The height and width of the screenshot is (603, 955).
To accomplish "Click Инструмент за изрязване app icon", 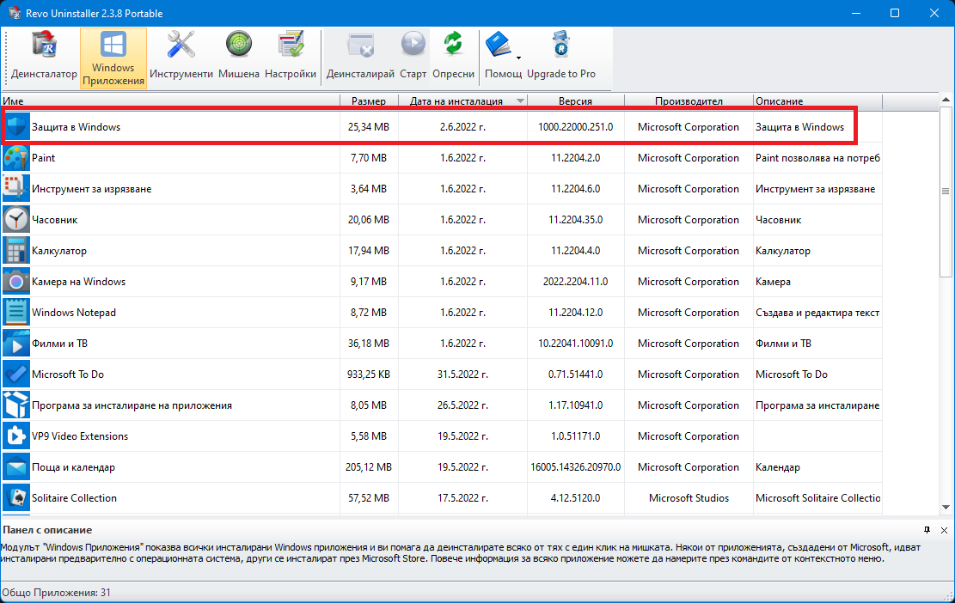I will [16, 189].
